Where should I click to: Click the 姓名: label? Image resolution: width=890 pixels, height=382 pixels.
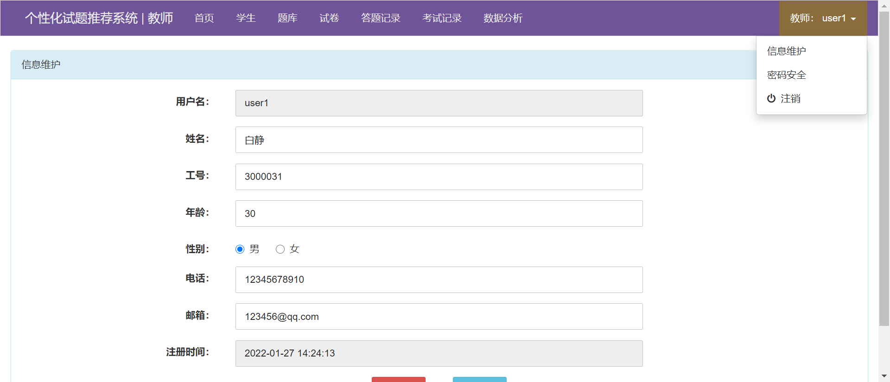coord(197,139)
